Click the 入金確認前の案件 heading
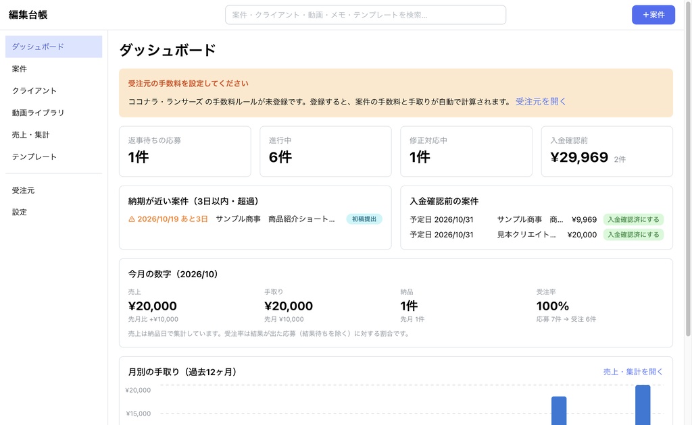 point(444,201)
